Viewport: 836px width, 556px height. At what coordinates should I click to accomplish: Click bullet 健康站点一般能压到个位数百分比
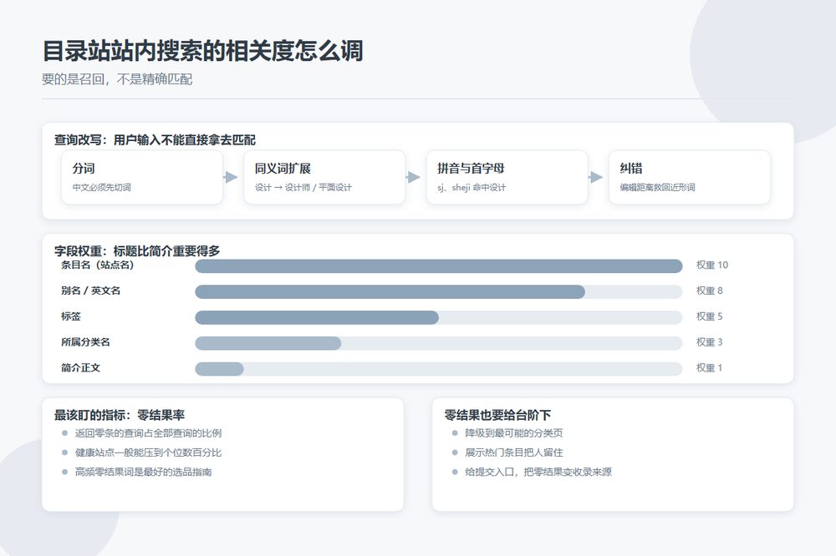point(148,452)
